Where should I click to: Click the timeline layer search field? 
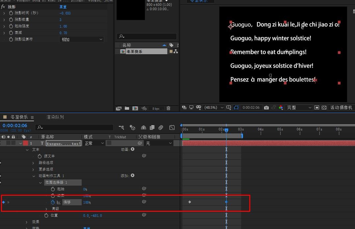[x=74, y=127]
